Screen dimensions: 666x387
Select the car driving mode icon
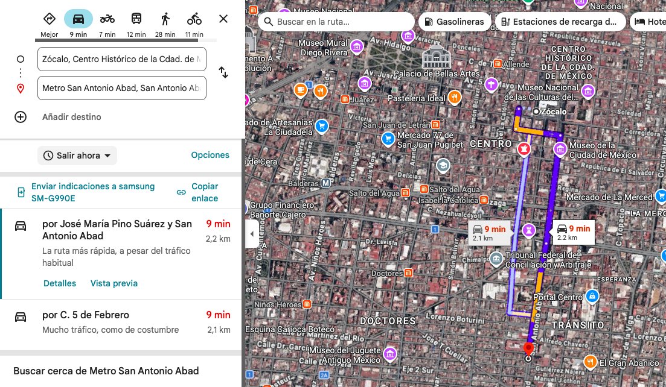coord(78,18)
